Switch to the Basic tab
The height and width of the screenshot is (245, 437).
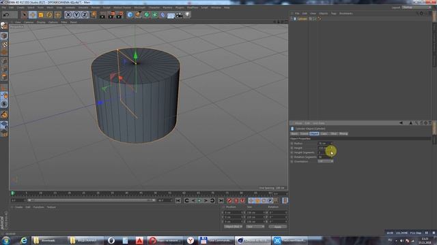pos(294,133)
